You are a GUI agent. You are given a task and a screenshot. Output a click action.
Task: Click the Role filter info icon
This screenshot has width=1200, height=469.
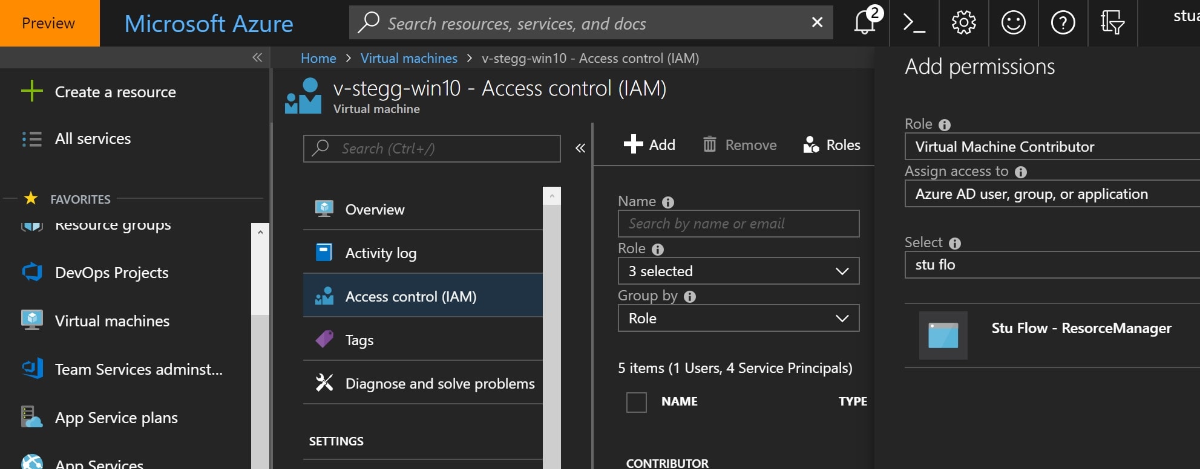[658, 250]
